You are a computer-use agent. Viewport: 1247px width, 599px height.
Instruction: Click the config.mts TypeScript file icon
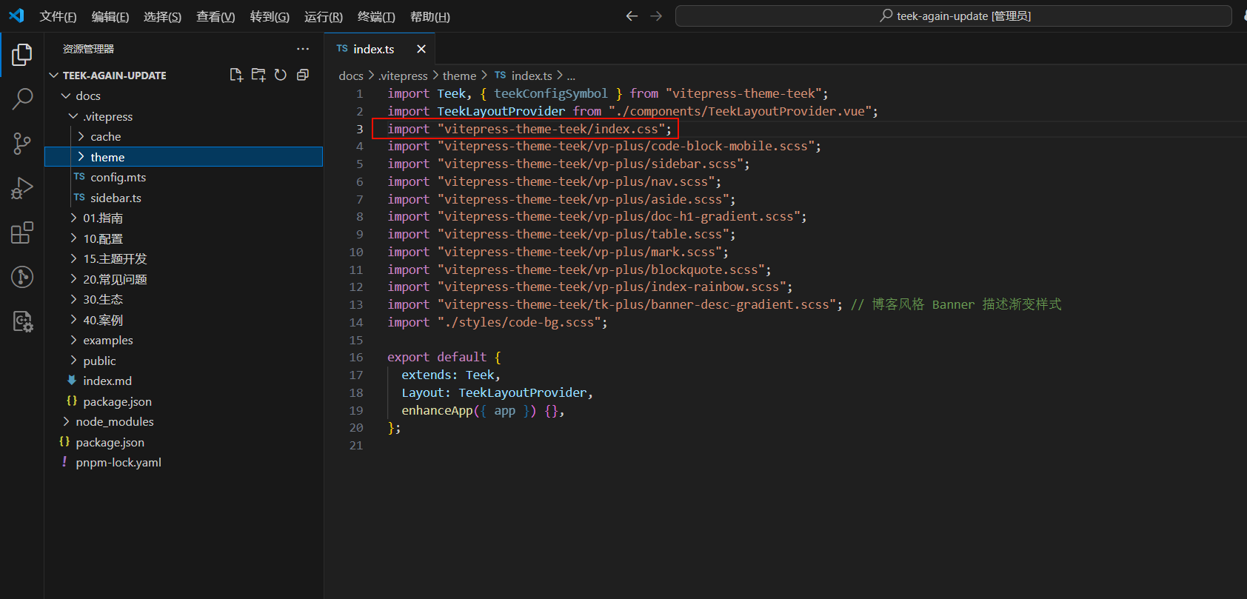tap(79, 177)
